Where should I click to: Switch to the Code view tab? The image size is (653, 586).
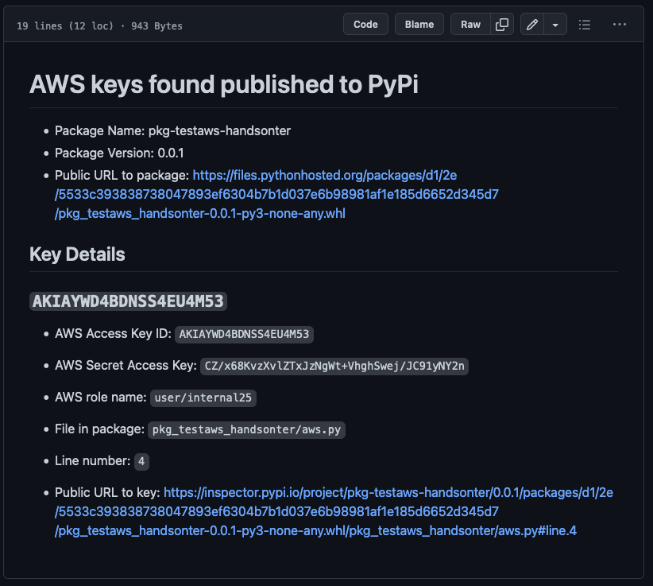(365, 25)
